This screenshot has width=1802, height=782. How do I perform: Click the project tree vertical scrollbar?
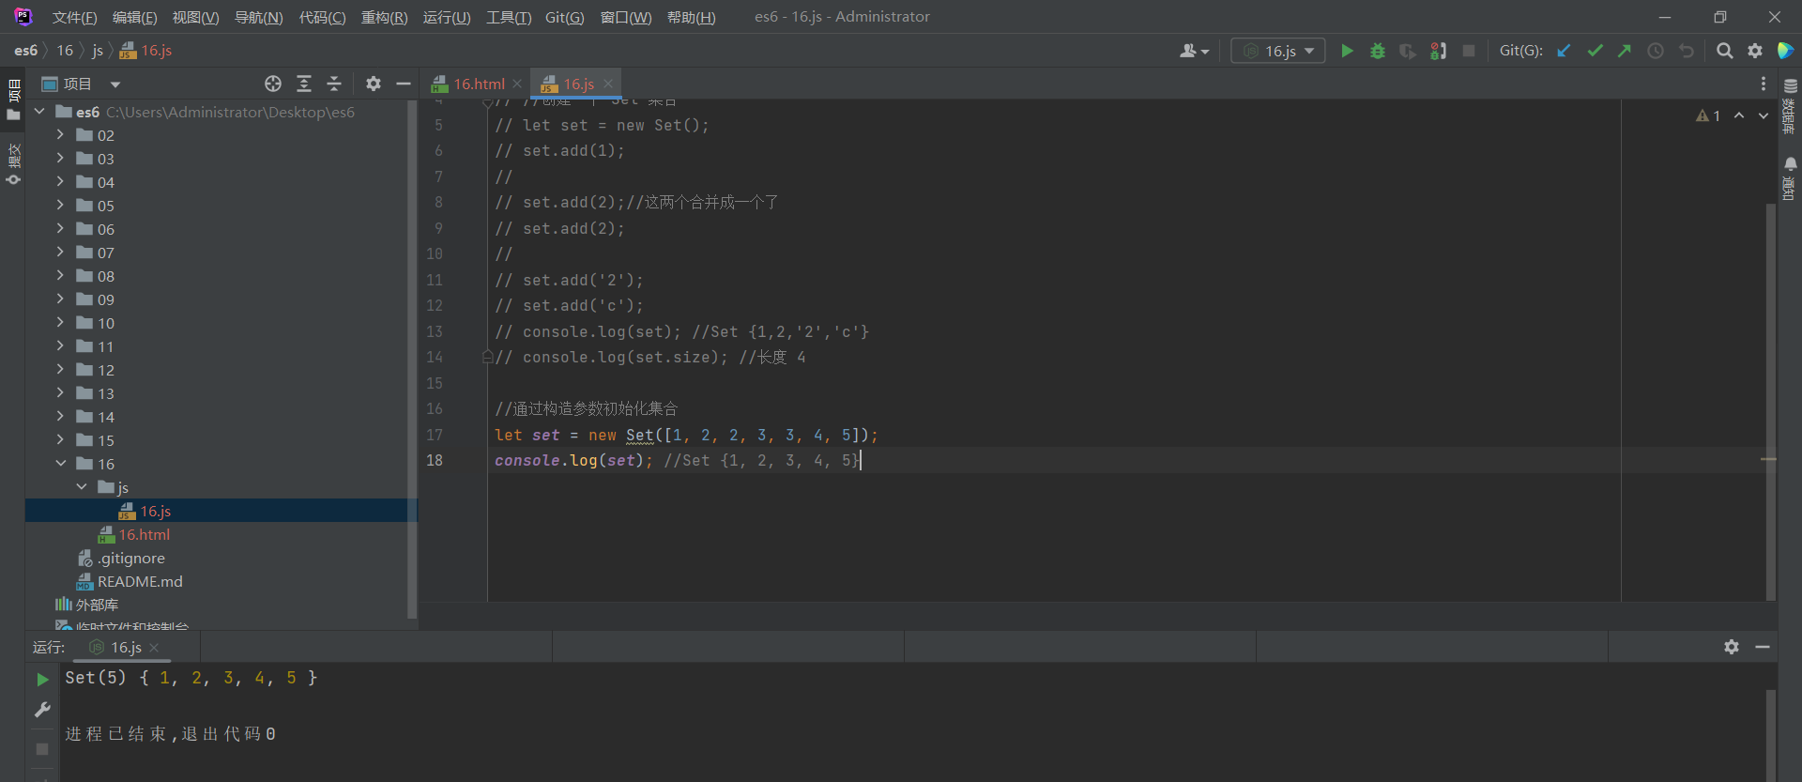click(x=412, y=359)
